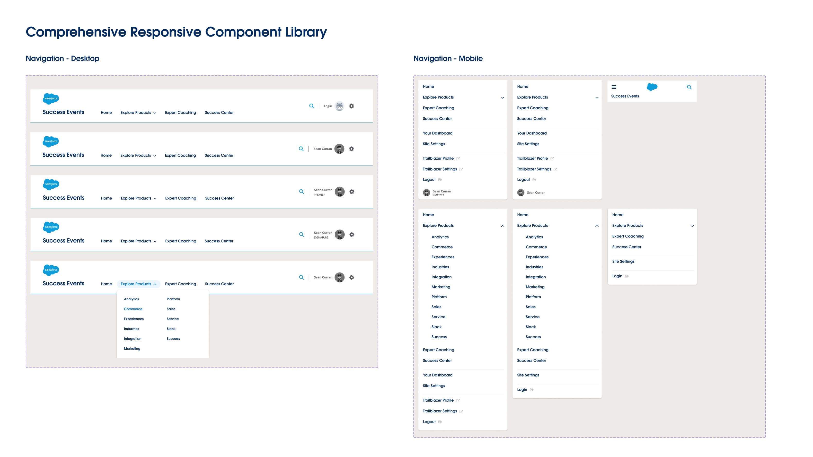The width and height of the screenshot is (813, 457).
Task: Collapse the highlighted Explore Products dropdown
Action: pos(139,284)
